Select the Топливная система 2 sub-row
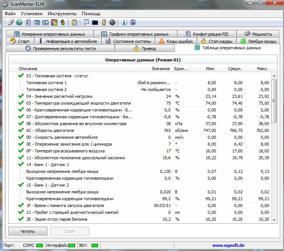 pos(140,89)
